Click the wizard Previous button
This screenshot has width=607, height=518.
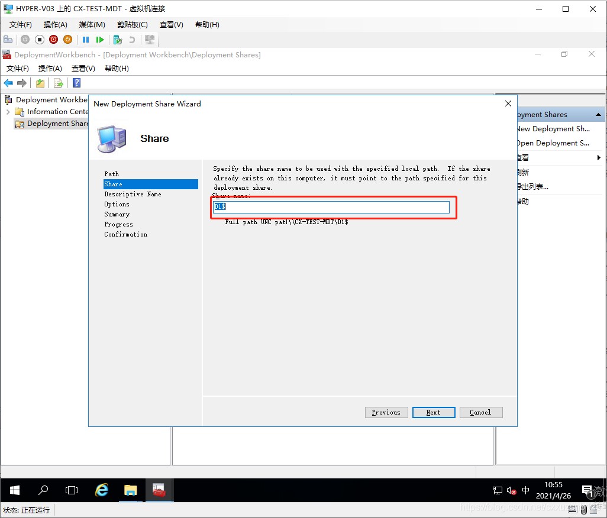[386, 412]
